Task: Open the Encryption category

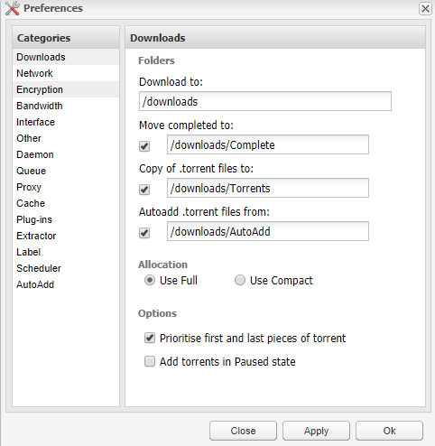Action: [66, 89]
